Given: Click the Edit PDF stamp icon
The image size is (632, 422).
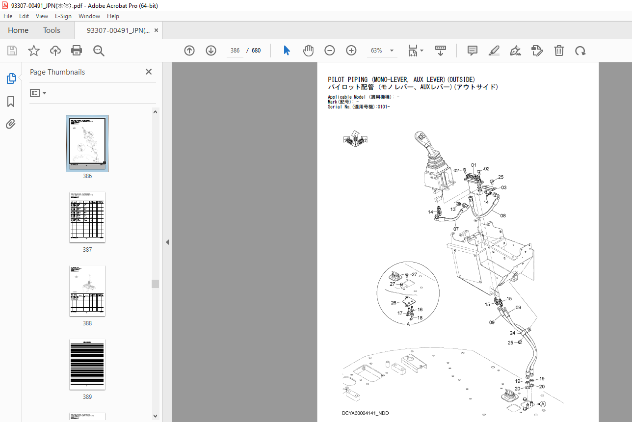Looking at the screenshot, I should tap(537, 51).
